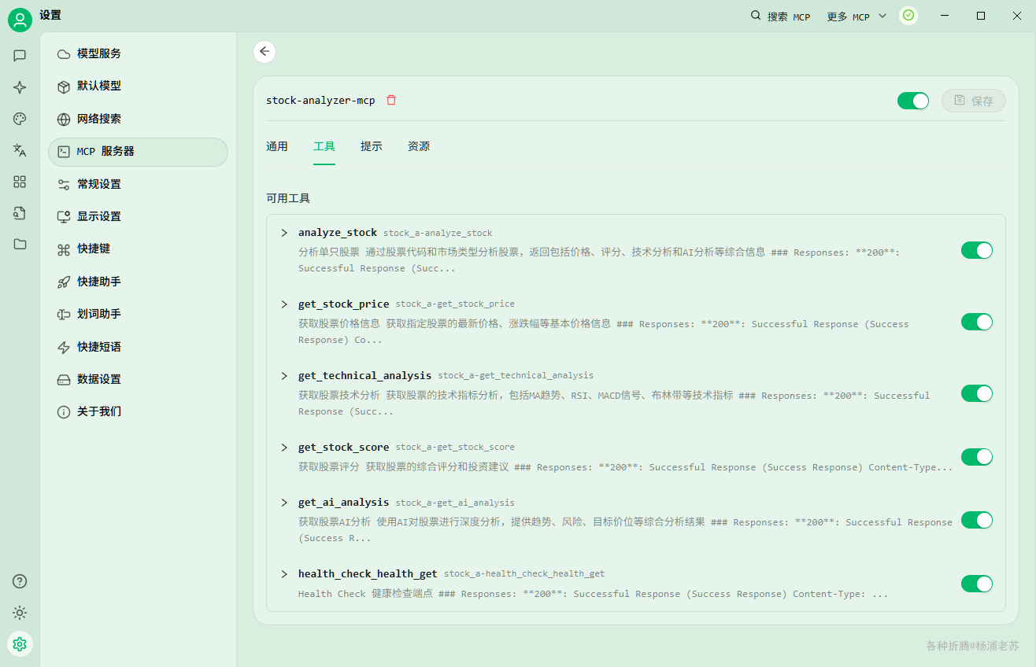
Task: Disable the get_ai_analysis tool switch
Action: pos(977,520)
